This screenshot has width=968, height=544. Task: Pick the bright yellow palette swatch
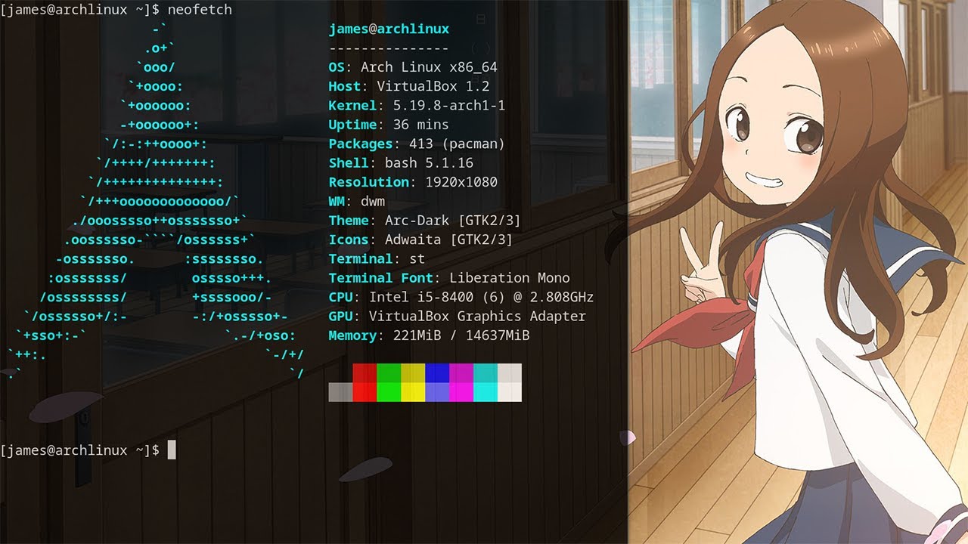pos(413,392)
